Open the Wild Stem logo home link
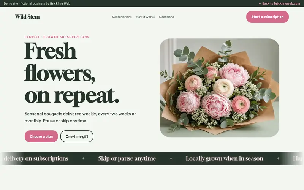 pos(27,17)
